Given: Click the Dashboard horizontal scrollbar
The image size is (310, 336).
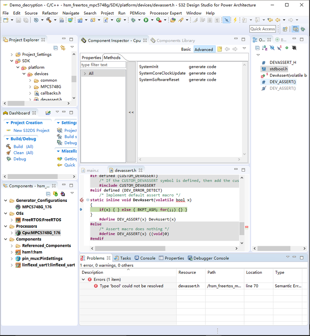Looking at the screenshot, I should tap(33, 177).
